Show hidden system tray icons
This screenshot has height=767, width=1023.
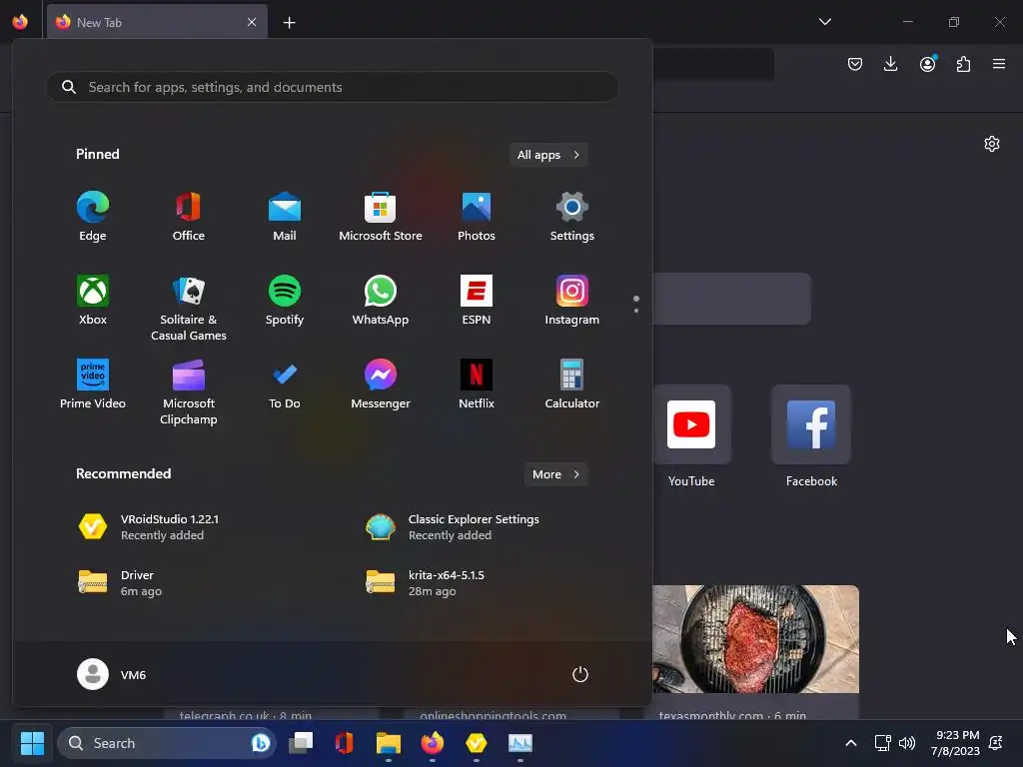click(x=851, y=743)
